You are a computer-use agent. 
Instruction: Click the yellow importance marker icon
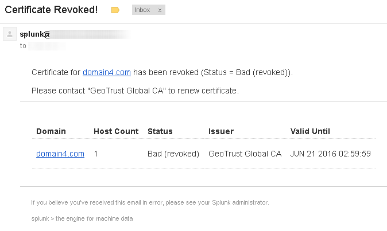click(115, 10)
